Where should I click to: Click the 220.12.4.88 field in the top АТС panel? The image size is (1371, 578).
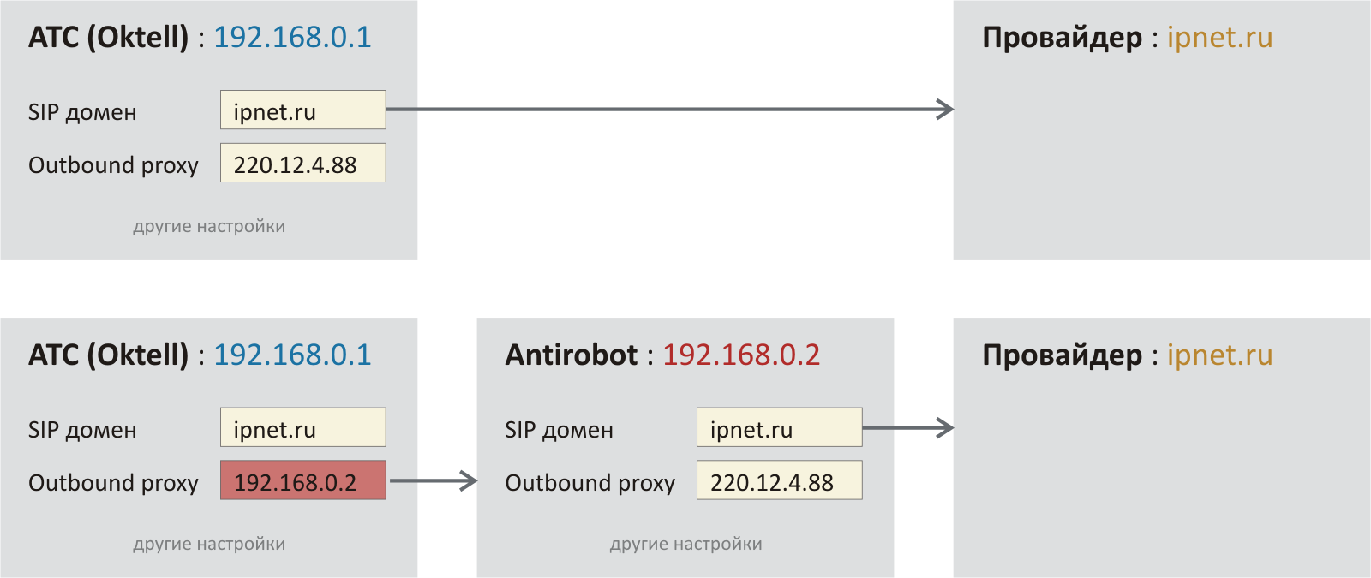coord(302,164)
